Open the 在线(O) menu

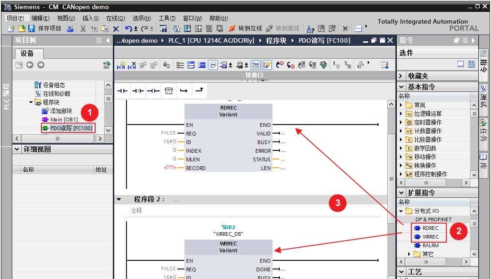(115, 18)
